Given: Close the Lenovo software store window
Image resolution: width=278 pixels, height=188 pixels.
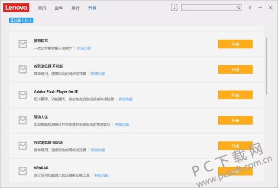Looking at the screenshot, I should [271, 7].
